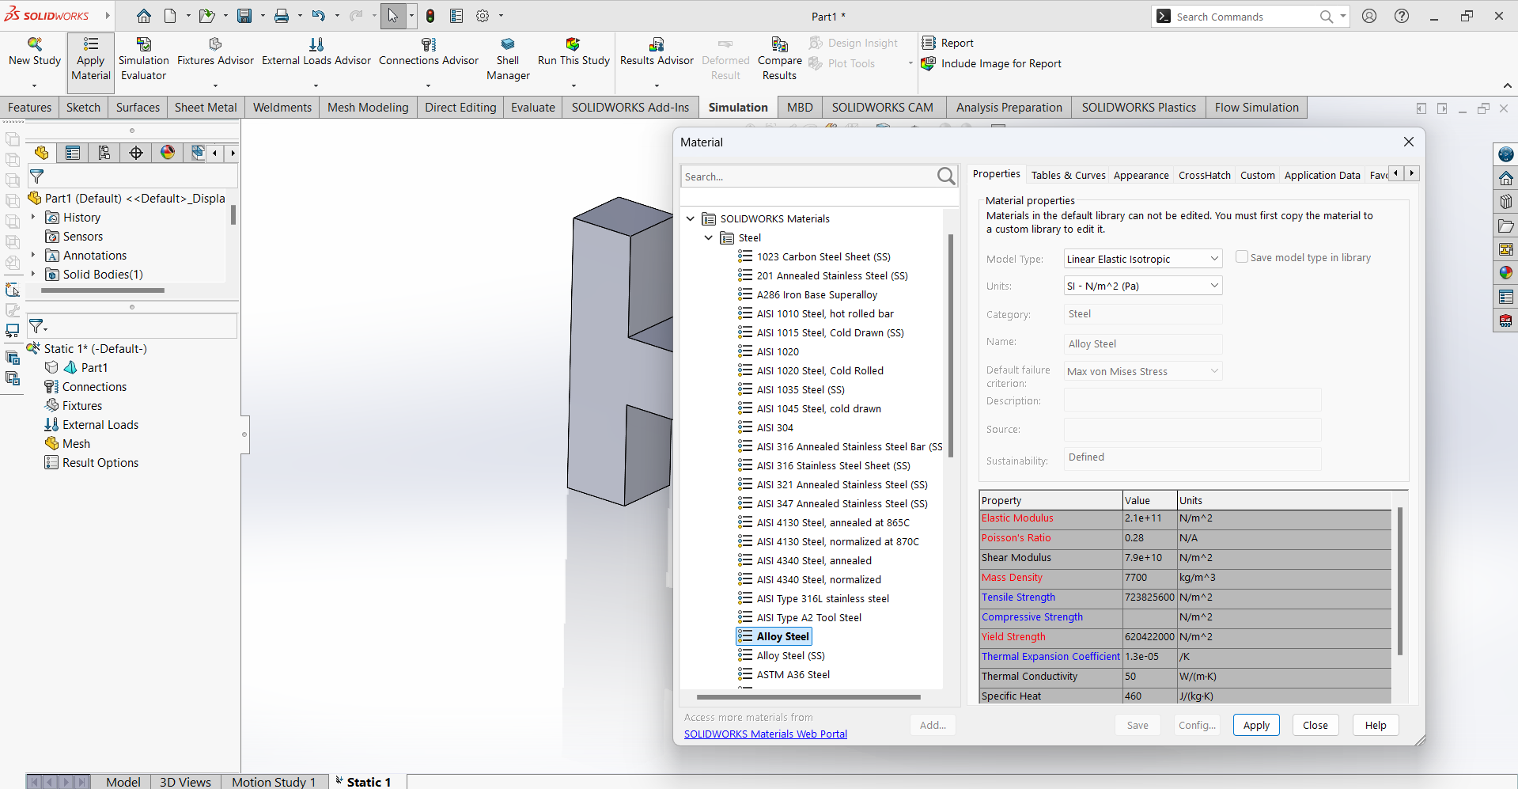Open the Motion Study 1 bottom tab
Viewport: 1518px width, 789px height.
pyautogui.click(x=274, y=782)
